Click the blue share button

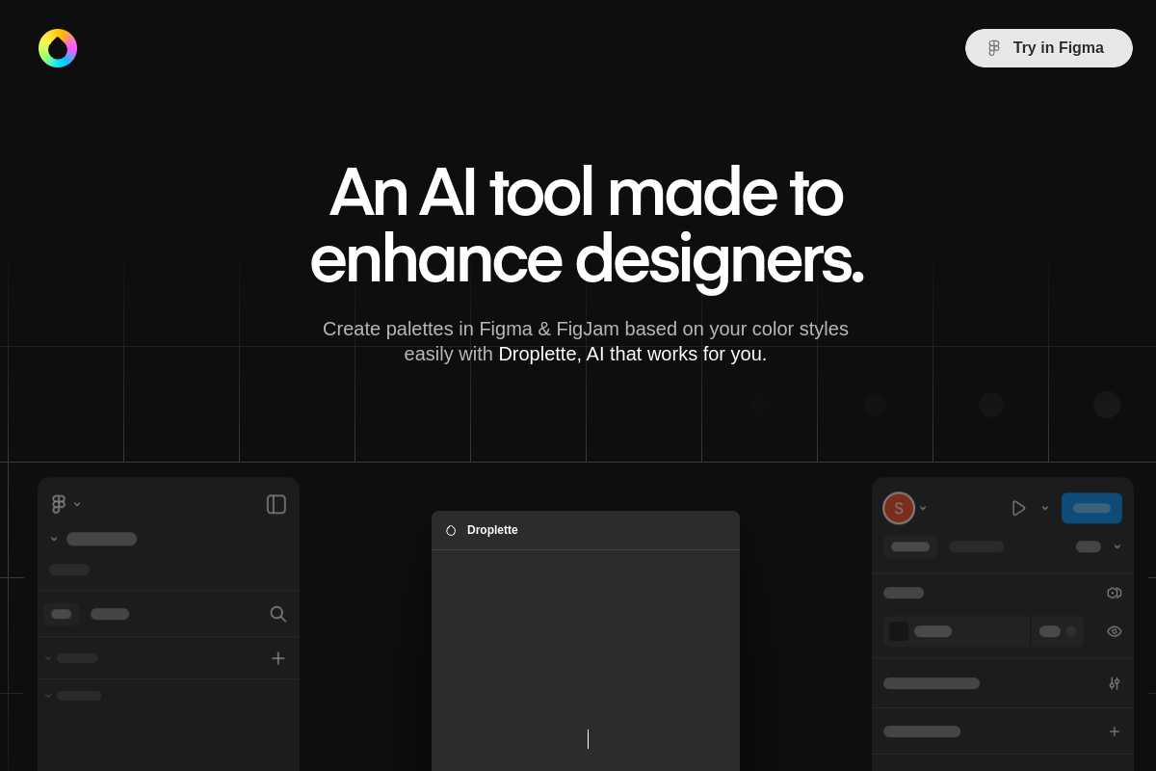click(x=1091, y=508)
